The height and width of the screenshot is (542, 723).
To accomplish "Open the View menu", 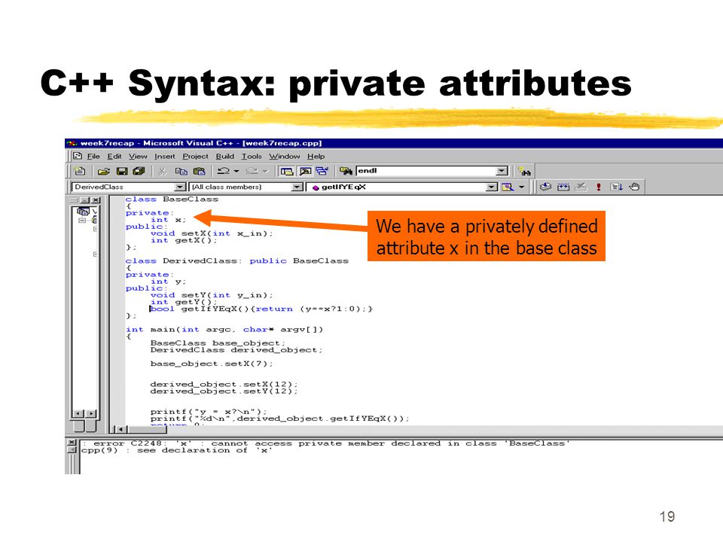I will pyautogui.click(x=138, y=157).
